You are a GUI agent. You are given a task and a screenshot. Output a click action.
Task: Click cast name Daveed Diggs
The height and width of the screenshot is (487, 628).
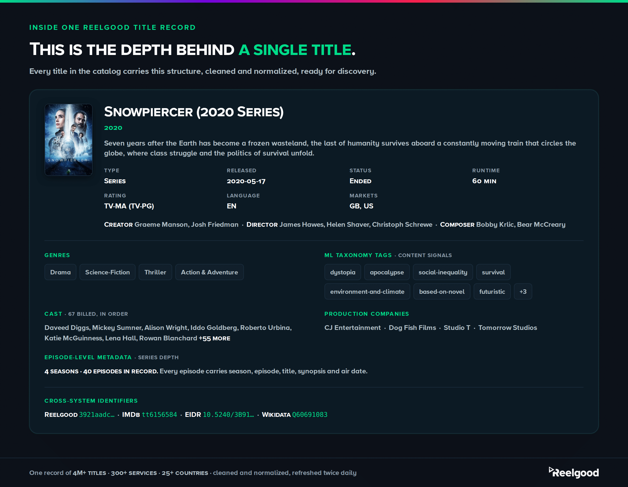67,328
